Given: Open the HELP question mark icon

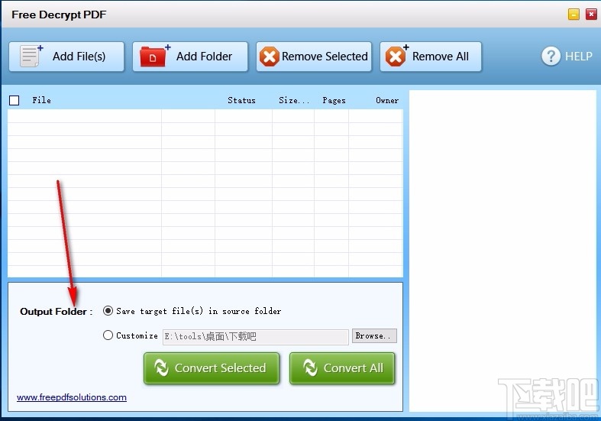Looking at the screenshot, I should pyautogui.click(x=551, y=57).
